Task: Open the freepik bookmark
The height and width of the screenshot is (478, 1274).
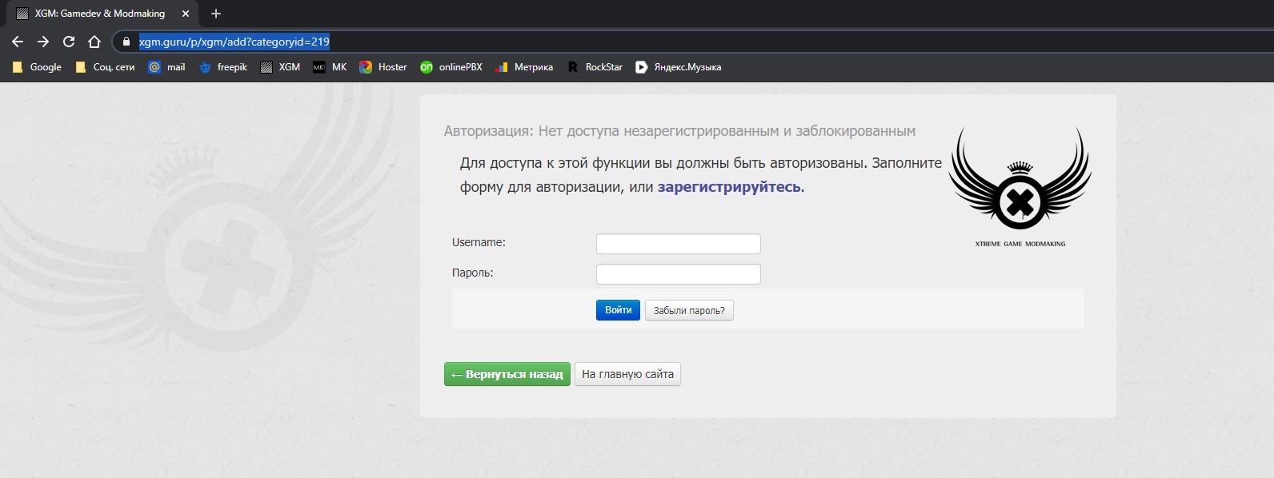Action: [x=223, y=67]
